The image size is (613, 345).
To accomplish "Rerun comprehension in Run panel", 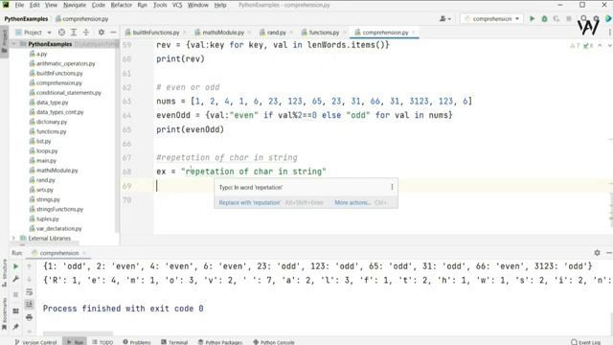I will pyautogui.click(x=15, y=266).
